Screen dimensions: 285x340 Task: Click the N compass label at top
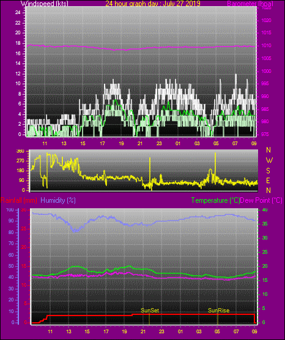268,150
